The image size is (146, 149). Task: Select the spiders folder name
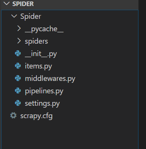(36, 41)
